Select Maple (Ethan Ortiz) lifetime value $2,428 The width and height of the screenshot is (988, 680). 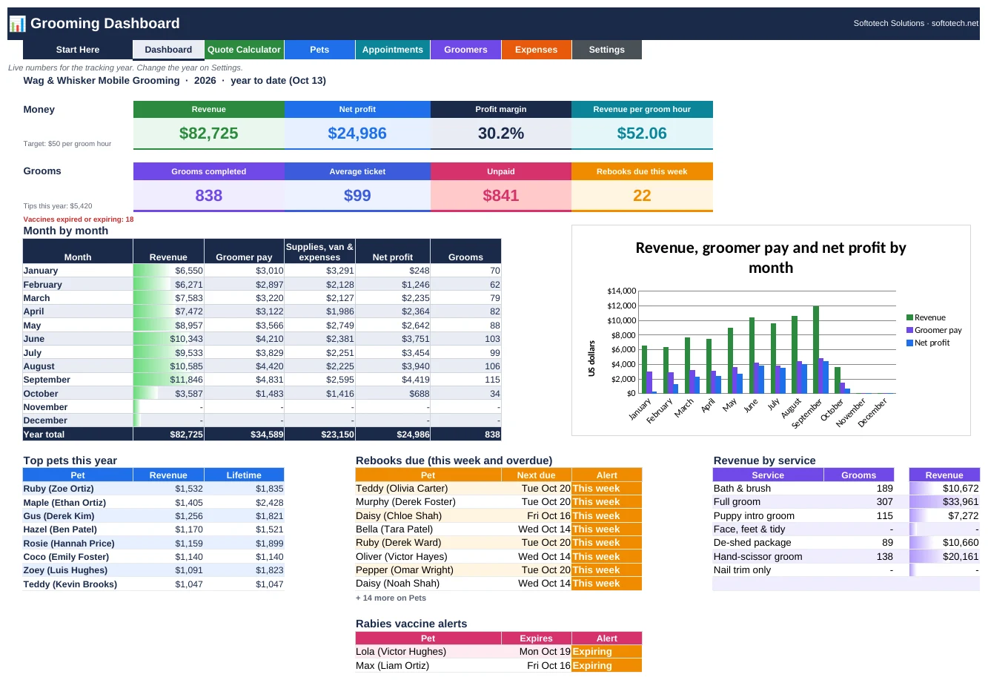[x=244, y=503]
